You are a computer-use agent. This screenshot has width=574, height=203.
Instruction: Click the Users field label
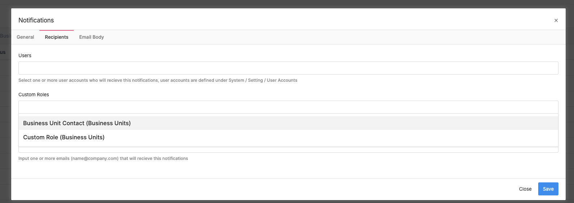25,56
